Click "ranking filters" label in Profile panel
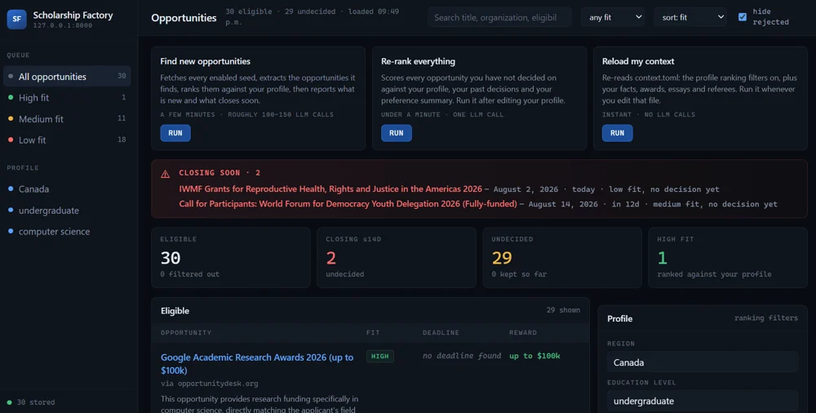The width and height of the screenshot is (816, 413). [x=765, y=318]
